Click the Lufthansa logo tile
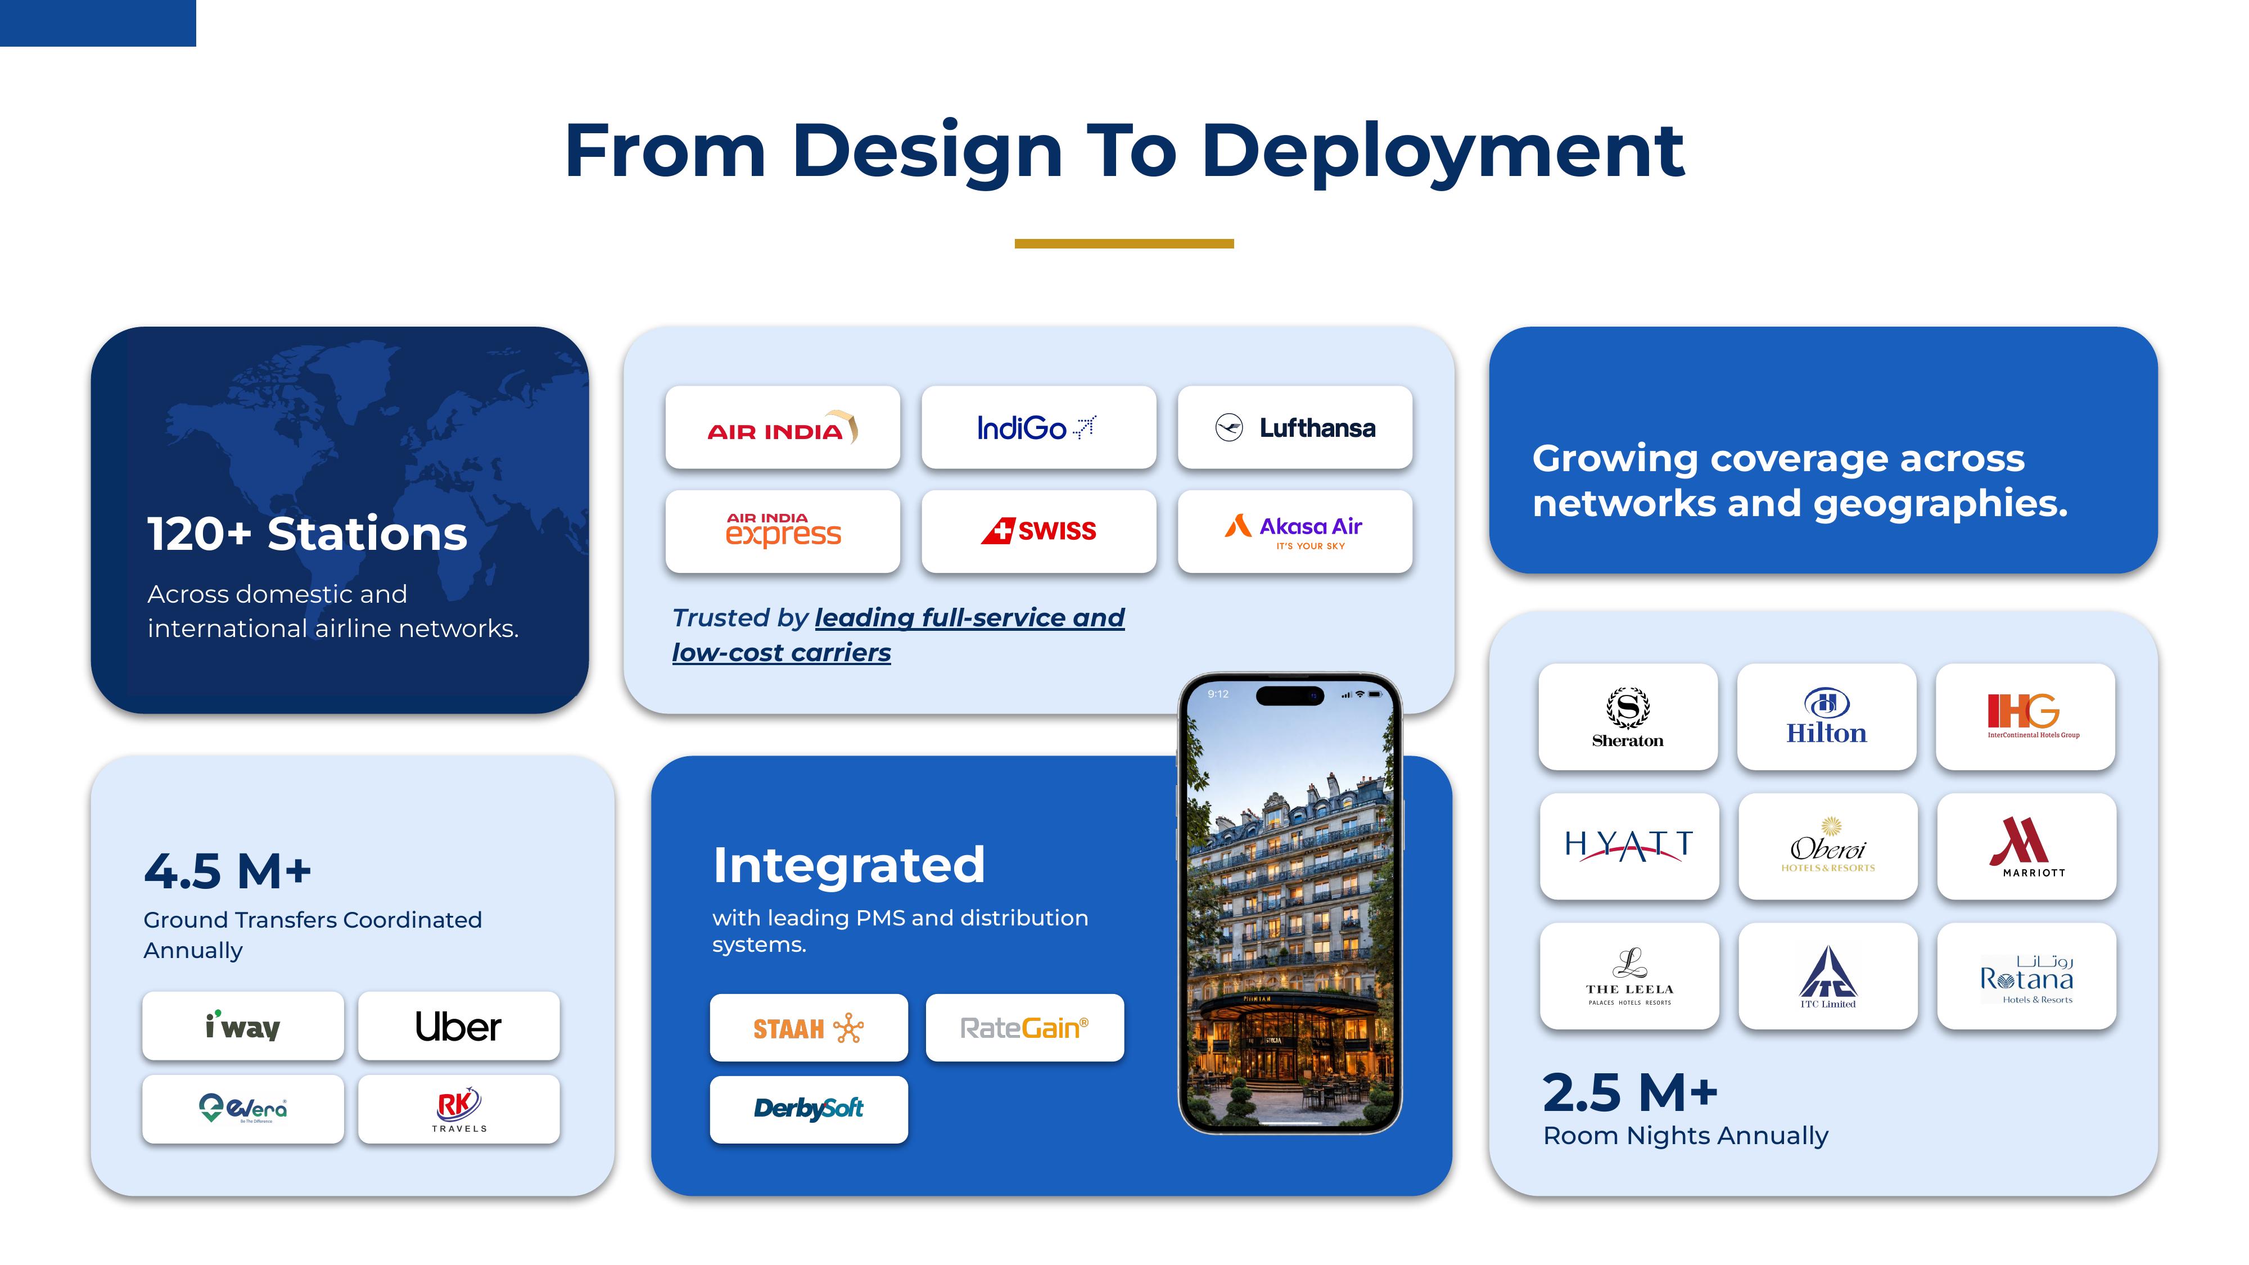Screen dimensions: 2249x1265 (x=1295, y=428)
